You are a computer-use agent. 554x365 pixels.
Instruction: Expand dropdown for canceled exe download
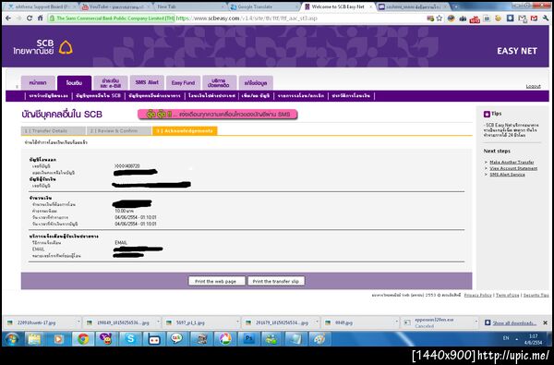pyautogui.click(x=476, y=322)
